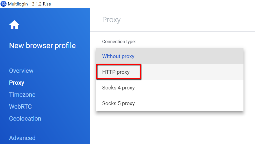Viewport: 255px width, 144px height.
Task: Choose Socks 5 proxy option
Action: (170, 103)
